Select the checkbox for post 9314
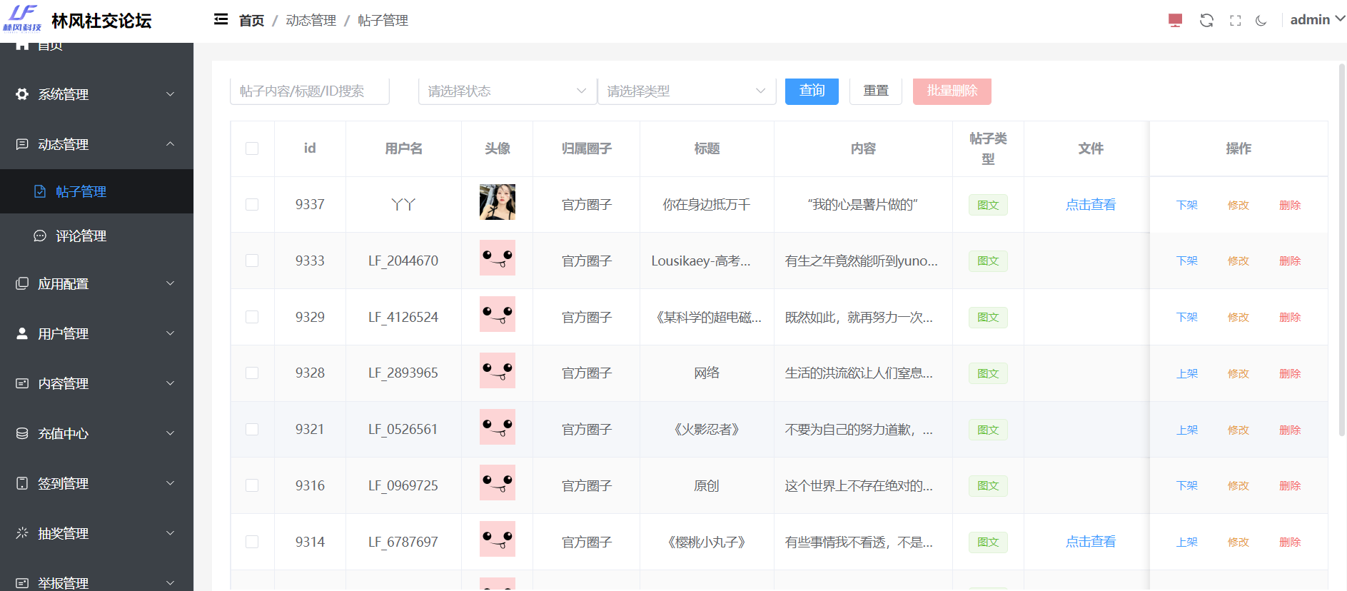Image resolution: width=1347 pixels, height=591 pixels. point(252,542)
